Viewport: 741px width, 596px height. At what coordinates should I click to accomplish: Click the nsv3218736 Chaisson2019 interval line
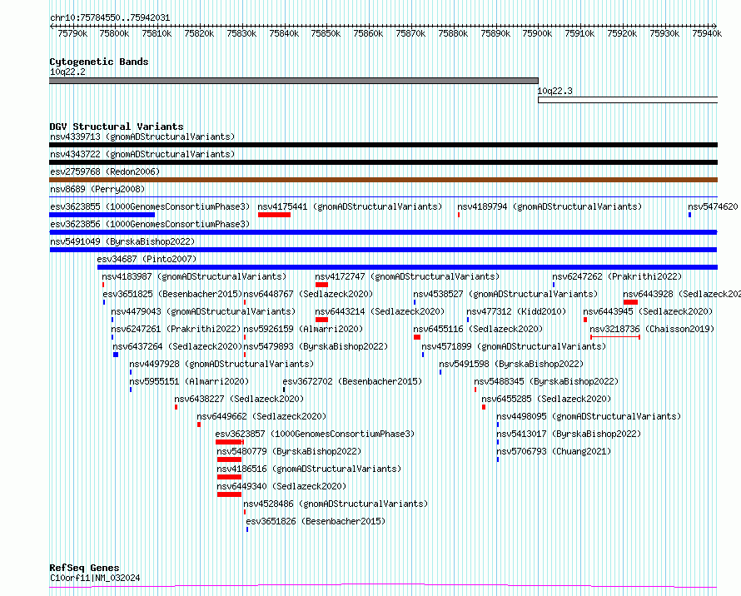tap(614, 337)
